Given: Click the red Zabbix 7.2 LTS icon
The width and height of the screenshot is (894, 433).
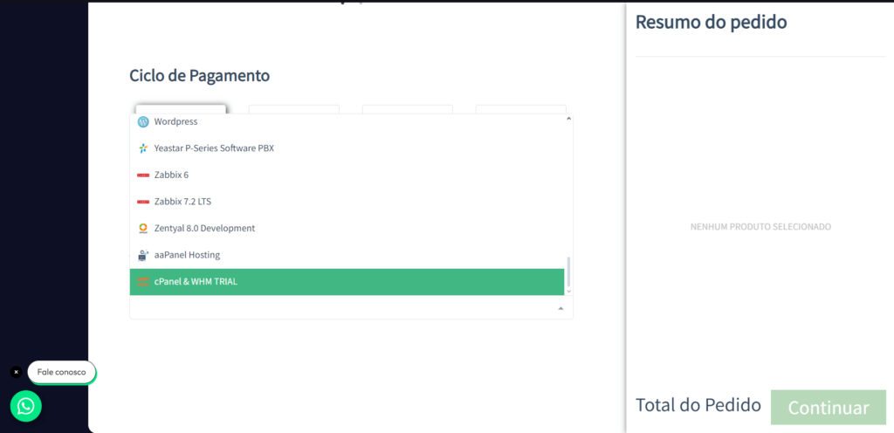Looking at the screenshot, I should [x=143, y=202].
